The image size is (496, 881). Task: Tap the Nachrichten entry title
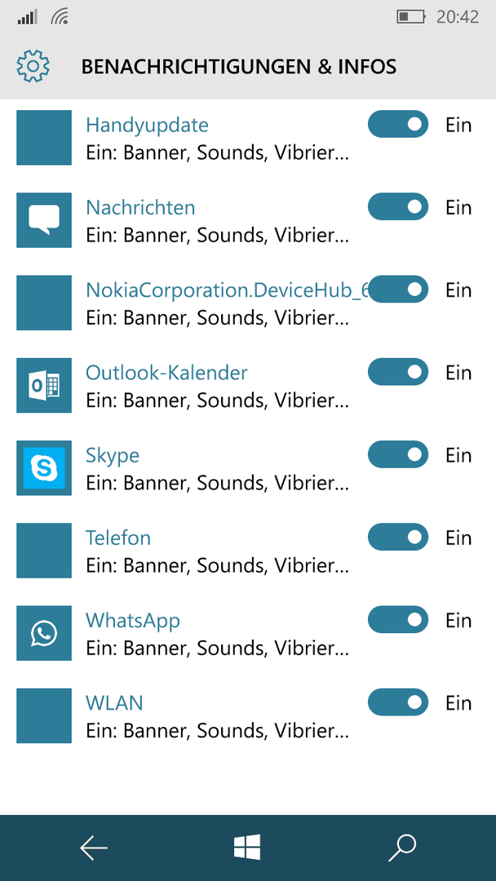[140, 207]
